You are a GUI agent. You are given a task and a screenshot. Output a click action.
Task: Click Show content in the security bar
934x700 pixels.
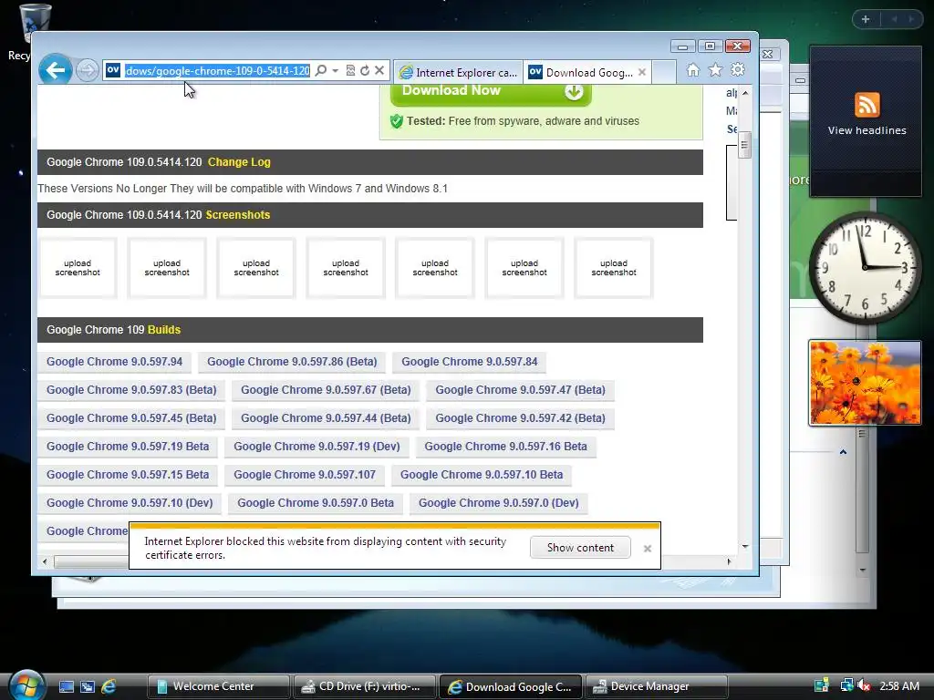(580, 548)
